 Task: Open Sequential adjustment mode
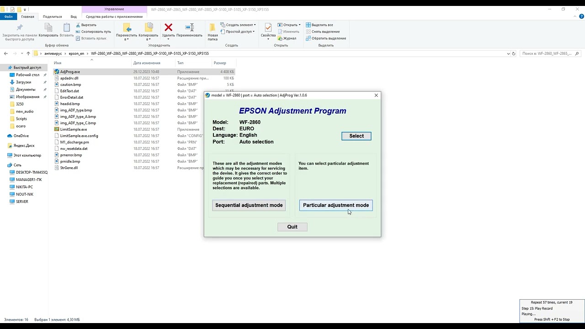pyautogui.click(x=249, y=205)
